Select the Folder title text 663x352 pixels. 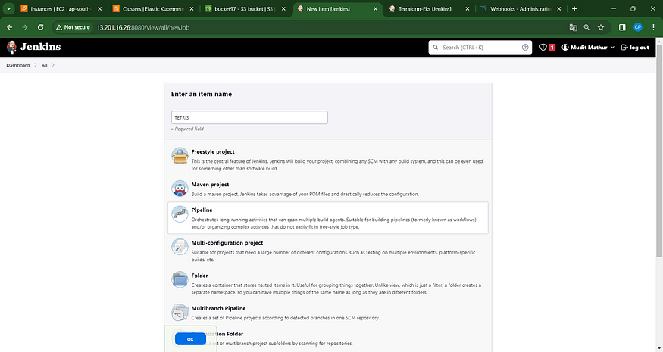pos(199,276)
